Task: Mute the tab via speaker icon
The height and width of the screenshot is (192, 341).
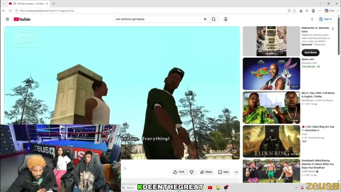Action: click(x=14, y=3)
